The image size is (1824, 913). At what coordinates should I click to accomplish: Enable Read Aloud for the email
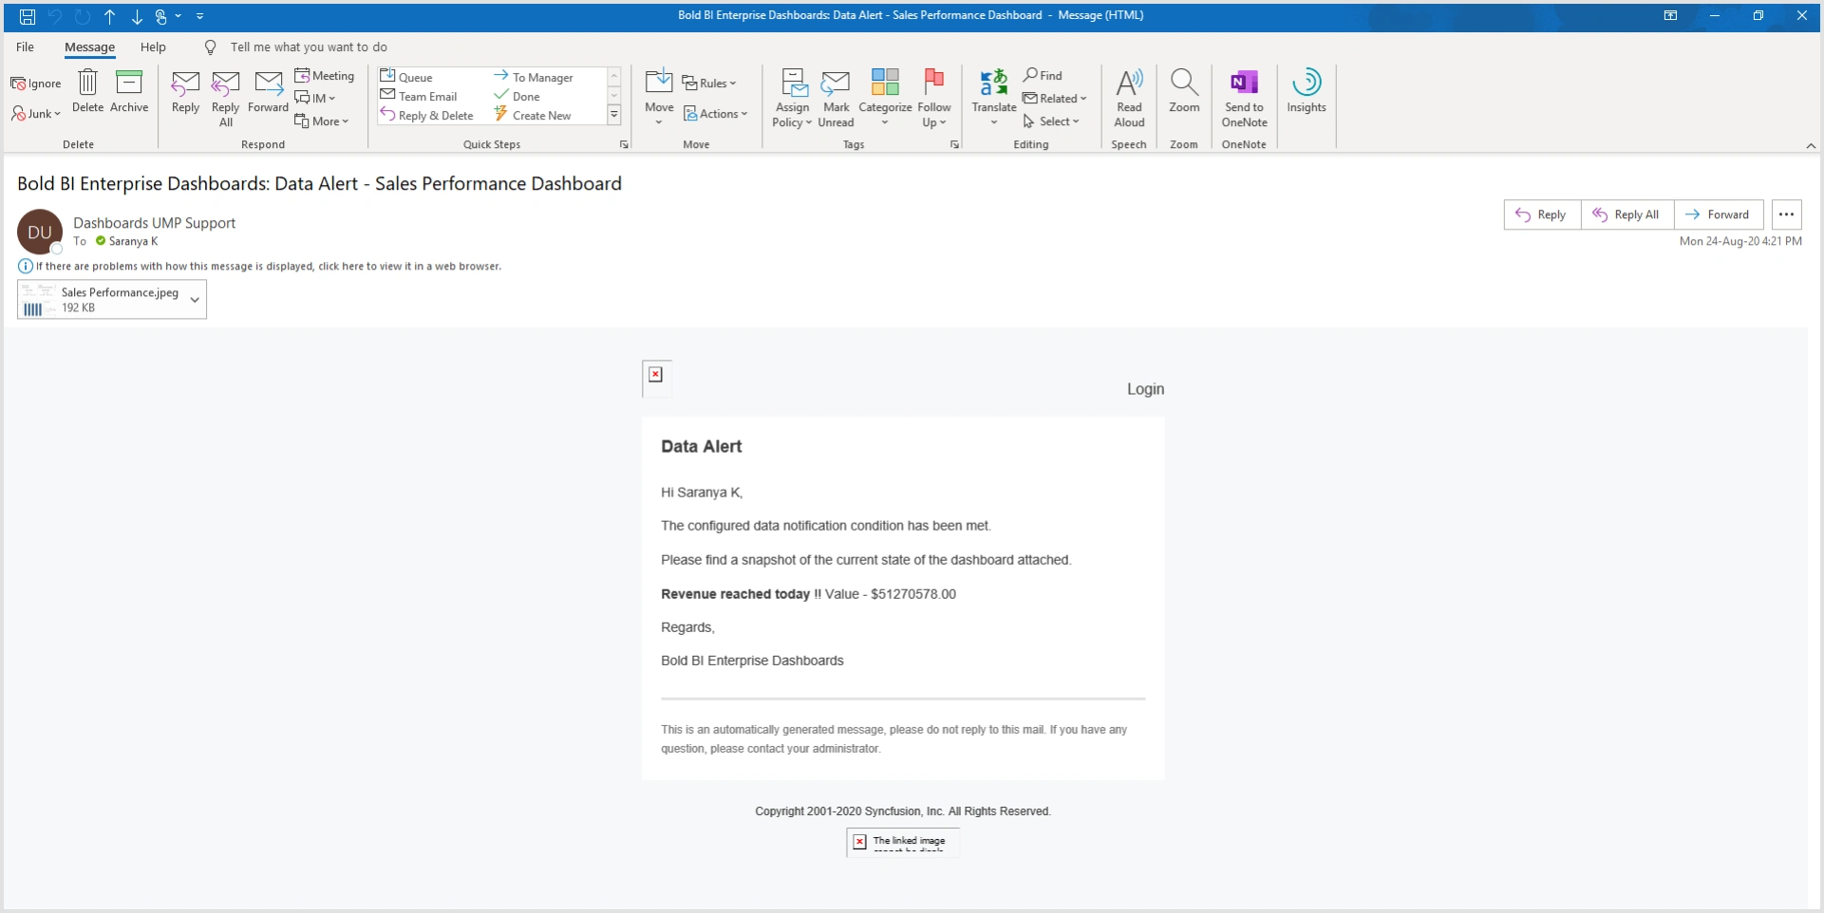(1129, 98)
